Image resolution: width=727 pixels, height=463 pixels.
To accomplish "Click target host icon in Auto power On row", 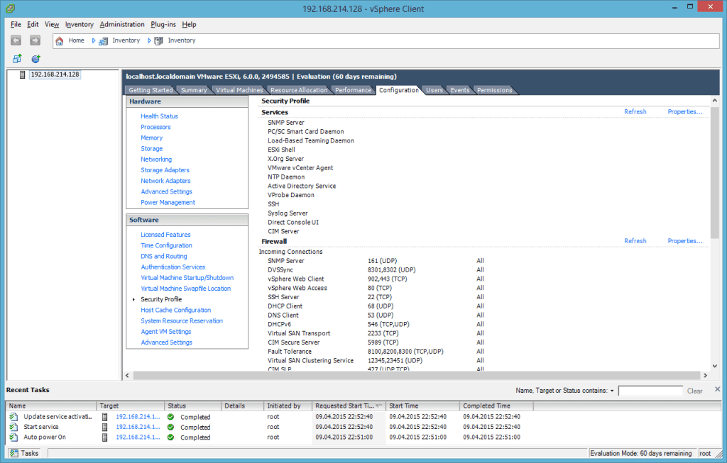I will click(105, 437).
